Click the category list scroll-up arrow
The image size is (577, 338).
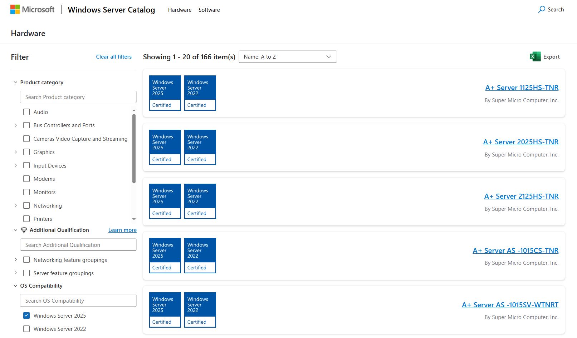[134, 110]
